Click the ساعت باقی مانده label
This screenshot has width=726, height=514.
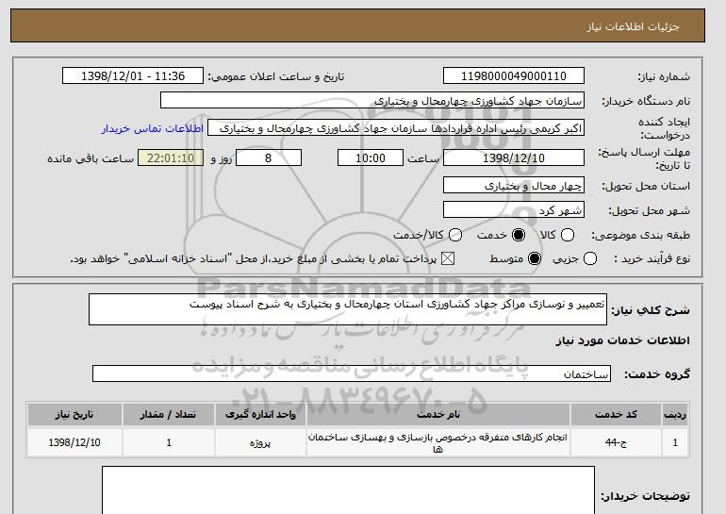pos(91,158)
